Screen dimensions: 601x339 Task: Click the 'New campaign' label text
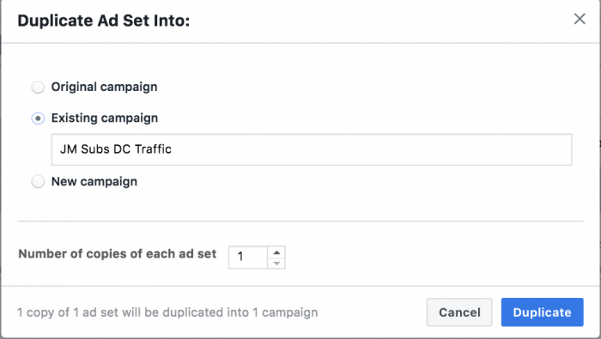94,181
